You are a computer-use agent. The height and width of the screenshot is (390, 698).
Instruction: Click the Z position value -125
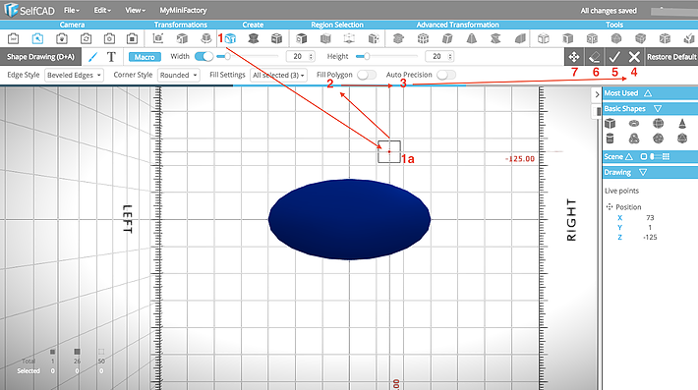click(650, 237)
